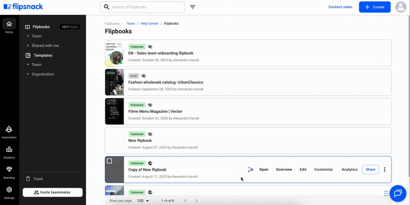This screenshot has height=205, width=410.
Task: Click the Share button
Action: click(x=371, y=170)
